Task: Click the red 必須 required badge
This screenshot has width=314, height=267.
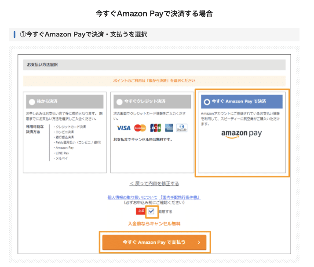Action: [141, 211]
